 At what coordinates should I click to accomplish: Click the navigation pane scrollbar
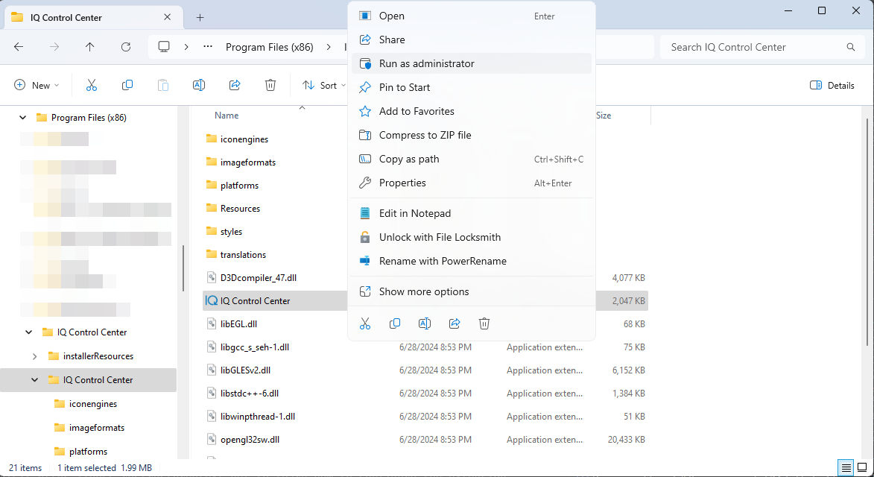tap(183, 268)
